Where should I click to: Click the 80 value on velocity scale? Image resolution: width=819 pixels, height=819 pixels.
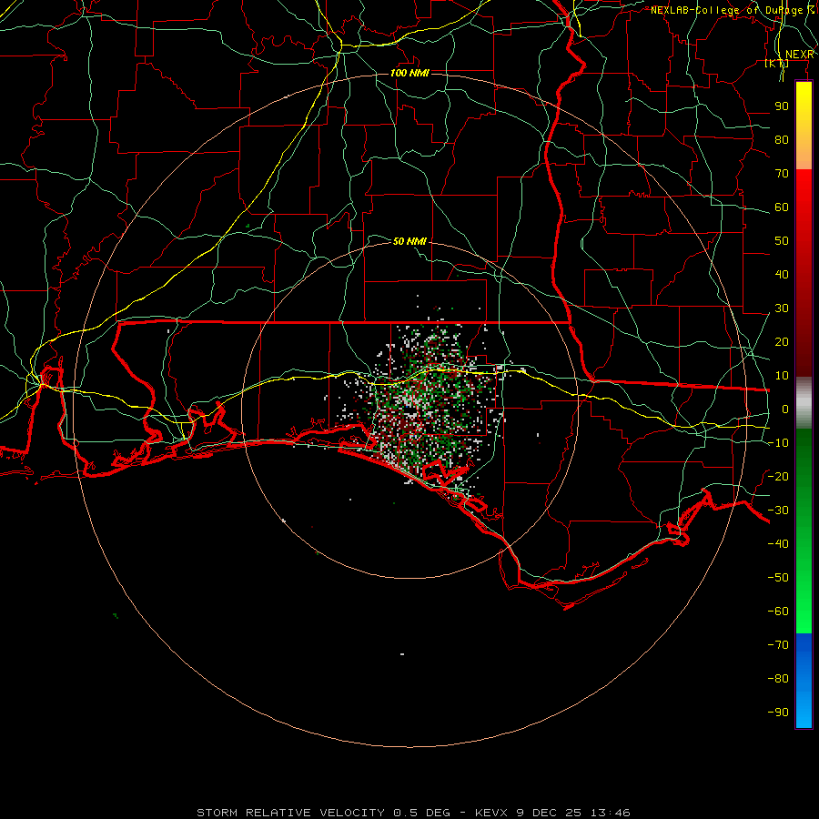(782, 140)
